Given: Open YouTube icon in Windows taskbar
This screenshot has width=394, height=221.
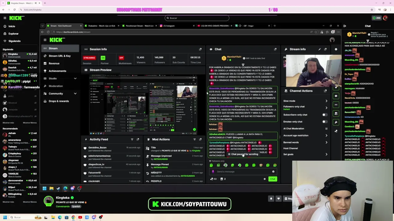Looking at the screenshot, I should pyautogui.click(x=80, y=217).
